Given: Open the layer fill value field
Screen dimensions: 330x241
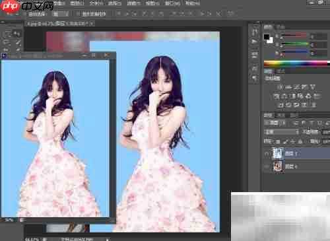Looking at the screenshot, I should 326,141.
